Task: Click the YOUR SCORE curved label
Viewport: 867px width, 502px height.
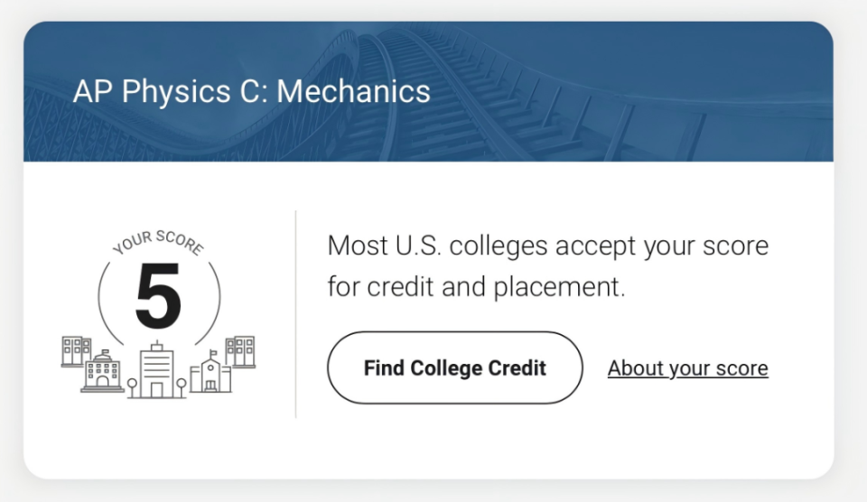Action: 159,242
